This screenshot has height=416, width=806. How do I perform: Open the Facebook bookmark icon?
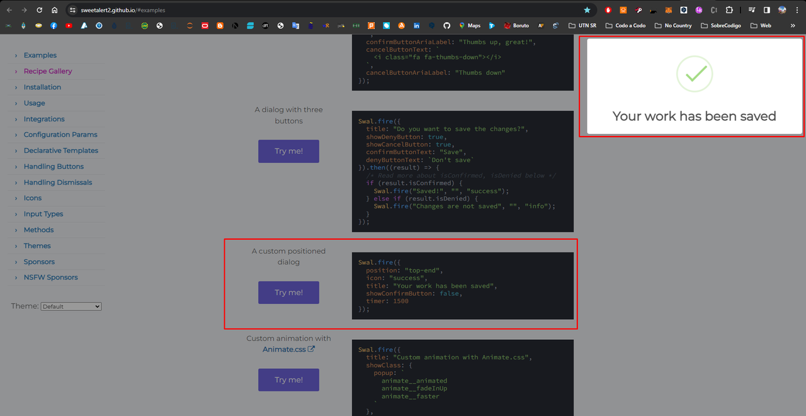tap(54, 26)
